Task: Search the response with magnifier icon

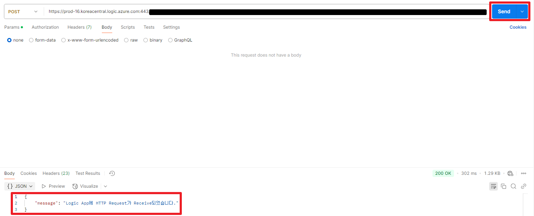Action: point(514,186)
